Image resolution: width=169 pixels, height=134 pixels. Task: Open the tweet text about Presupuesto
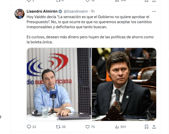point(89,22)
